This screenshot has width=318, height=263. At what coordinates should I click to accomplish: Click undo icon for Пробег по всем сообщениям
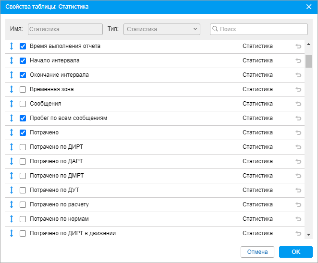click(298, 118)
